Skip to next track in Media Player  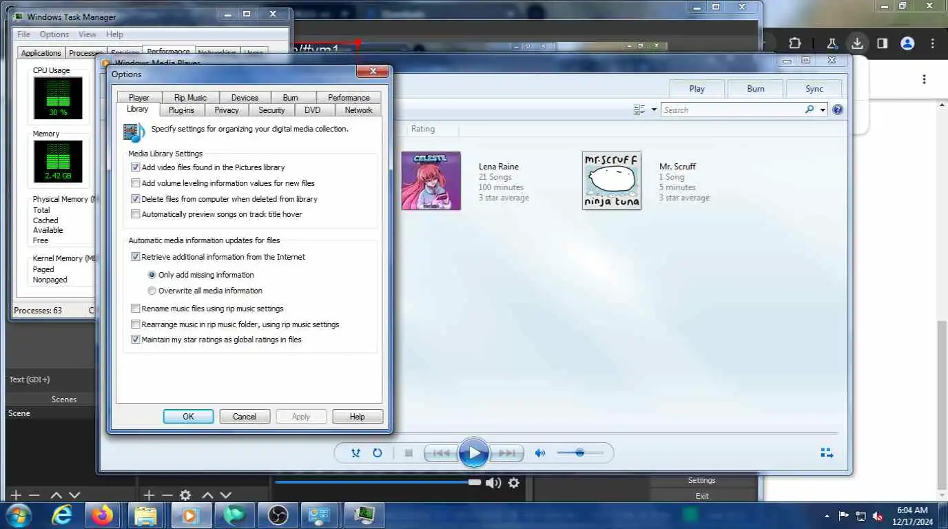[506, 453]
